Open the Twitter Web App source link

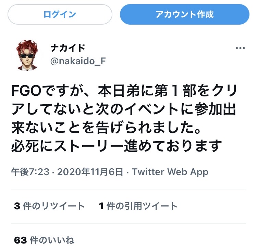[170, 172]
